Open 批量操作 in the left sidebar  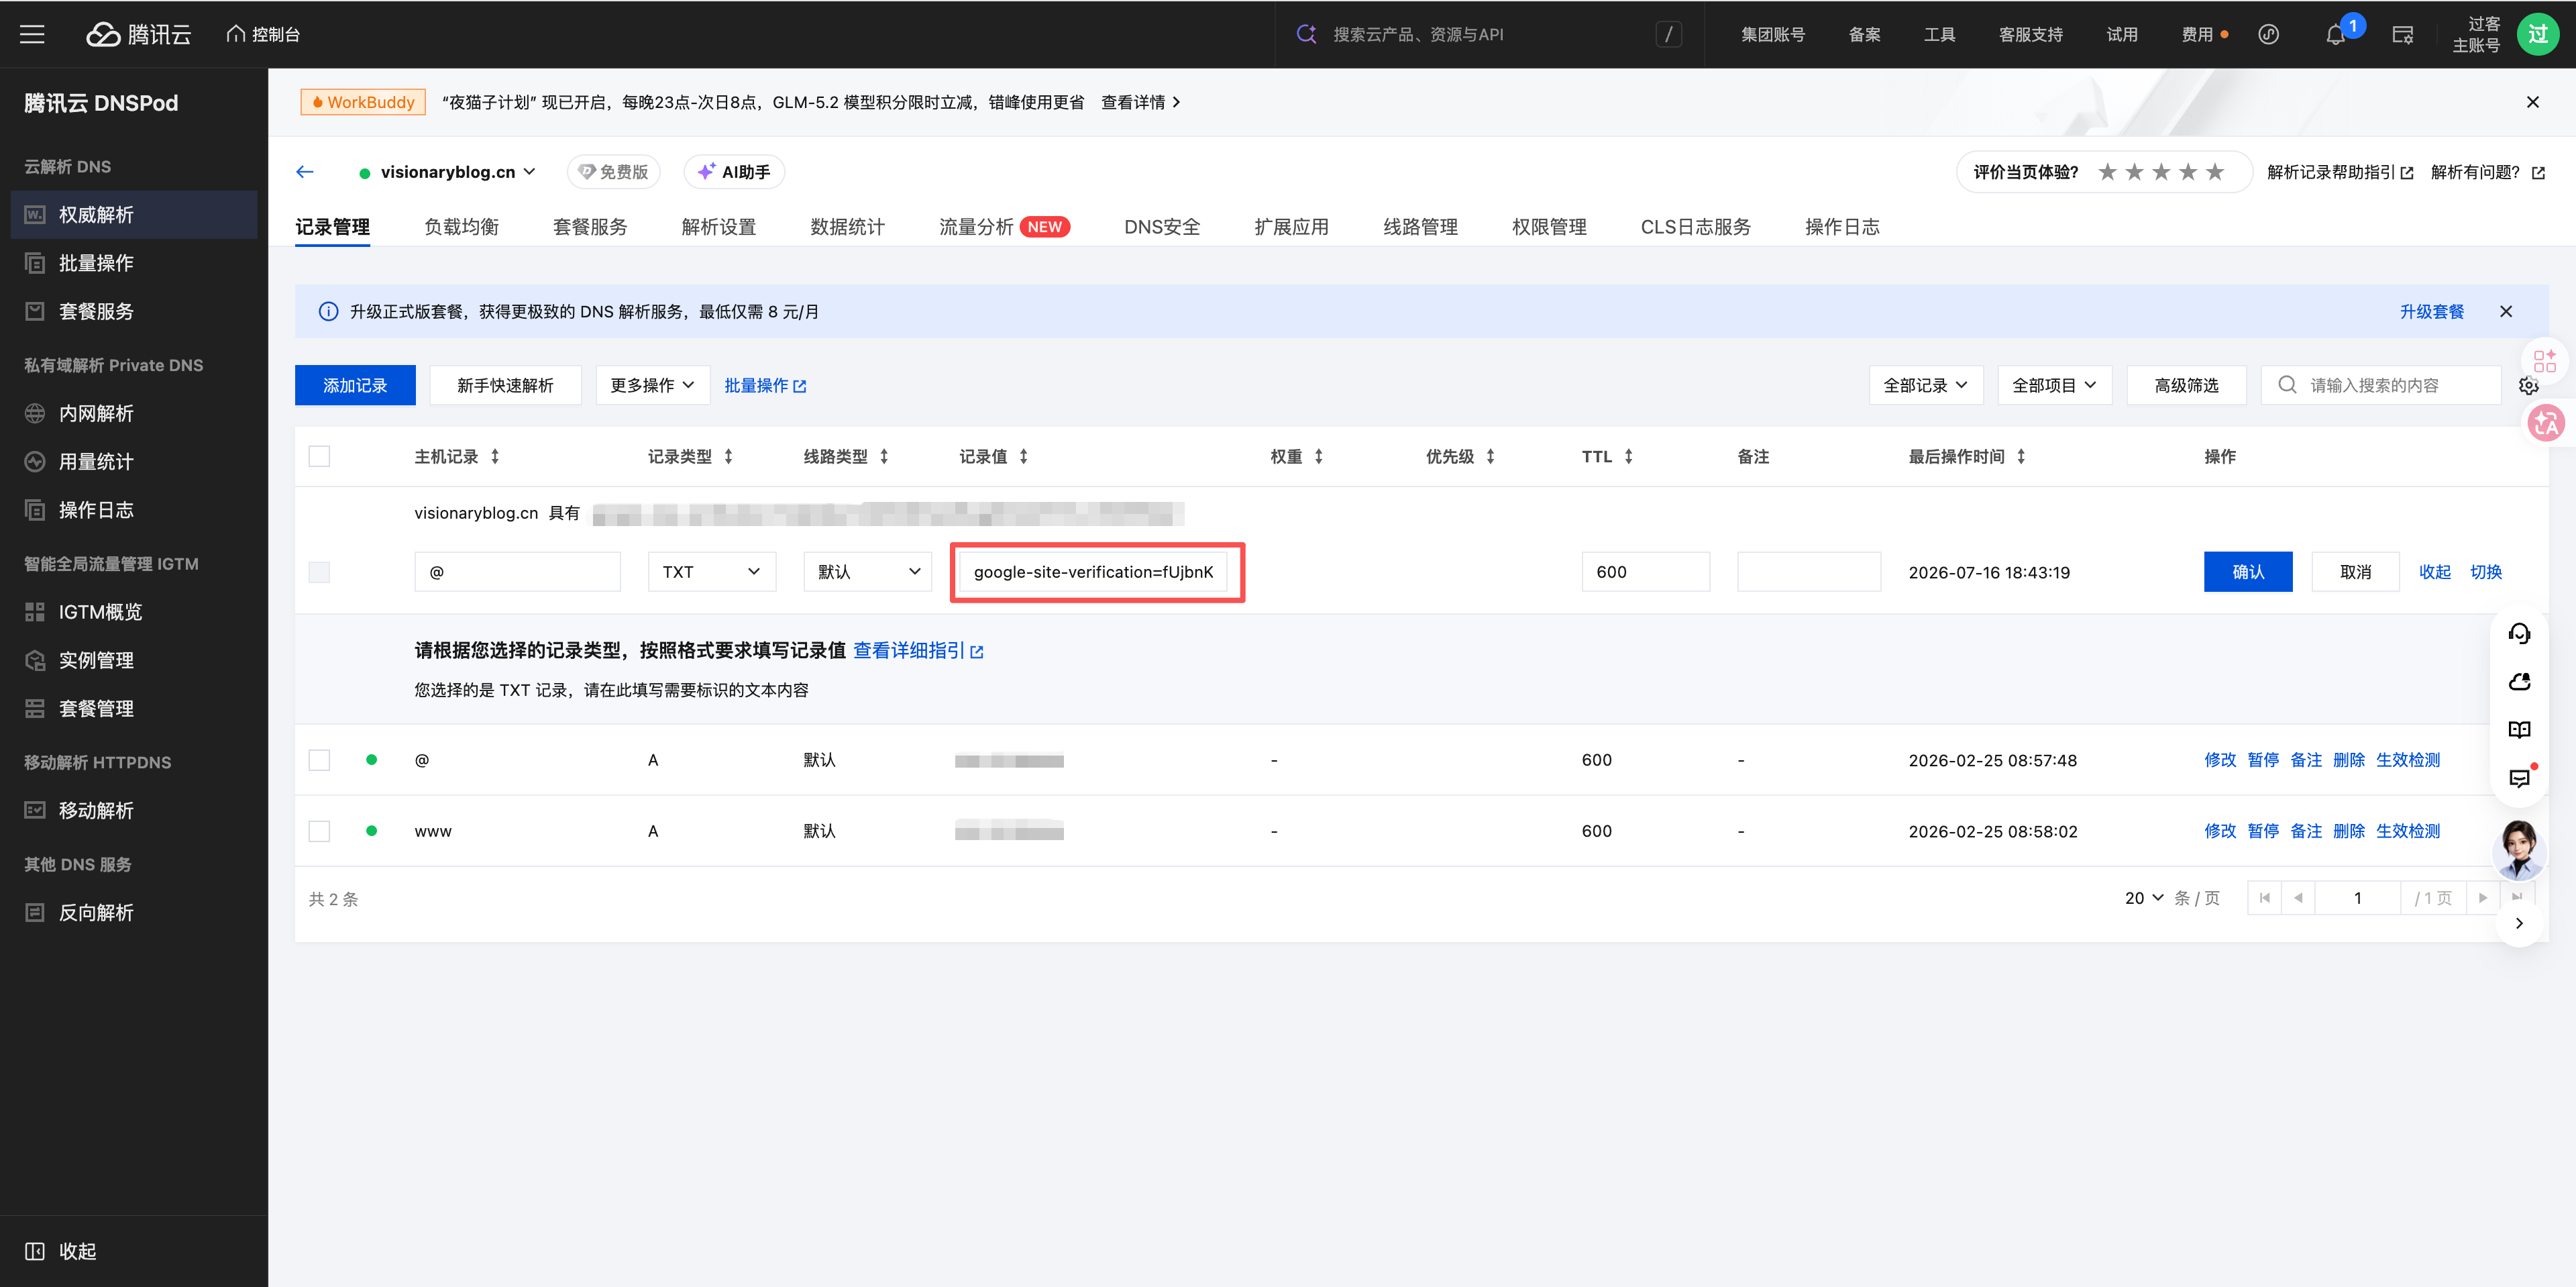(x=134, y=263)
